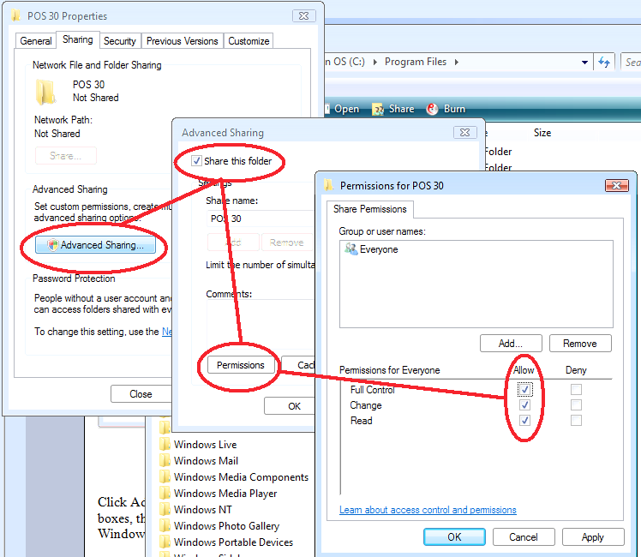Screen dimensions: 641x557
Task: Select the Windows Photo Gallery folder icon
Action: tap(165, 526)
